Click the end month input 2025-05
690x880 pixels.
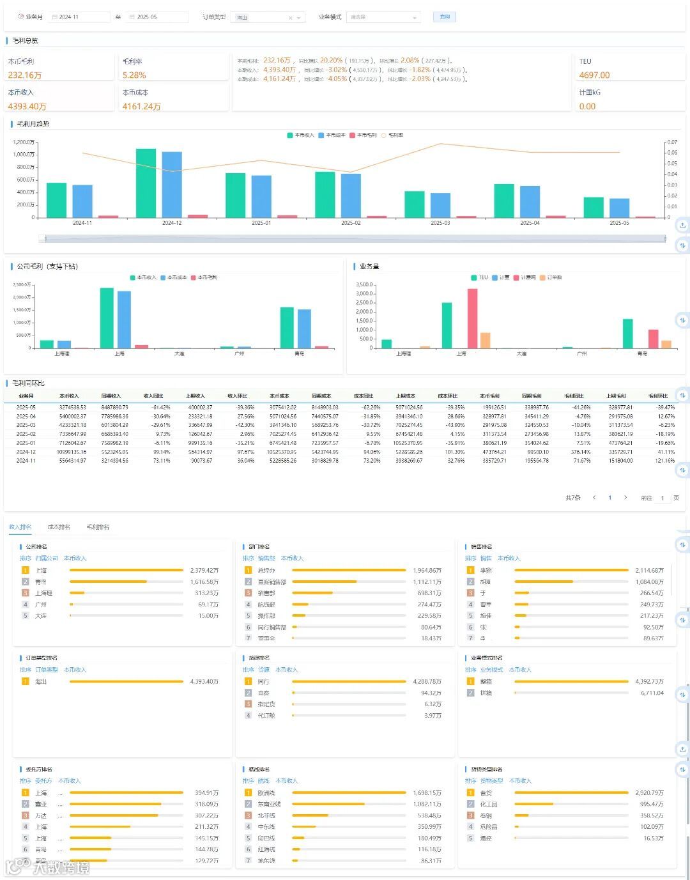pyautogui.click(x=157, y=17)
